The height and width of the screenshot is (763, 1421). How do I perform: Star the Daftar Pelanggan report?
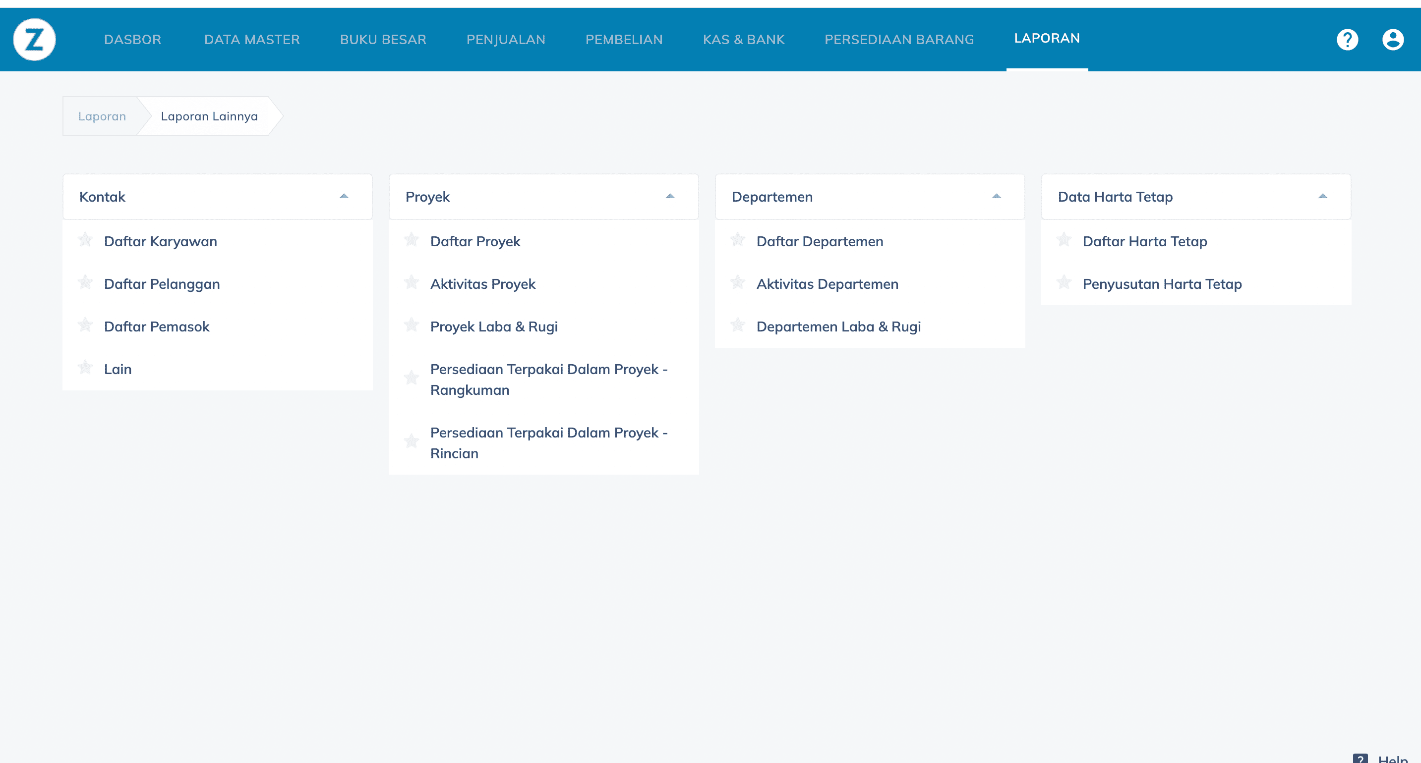click(x=85, y=282)
